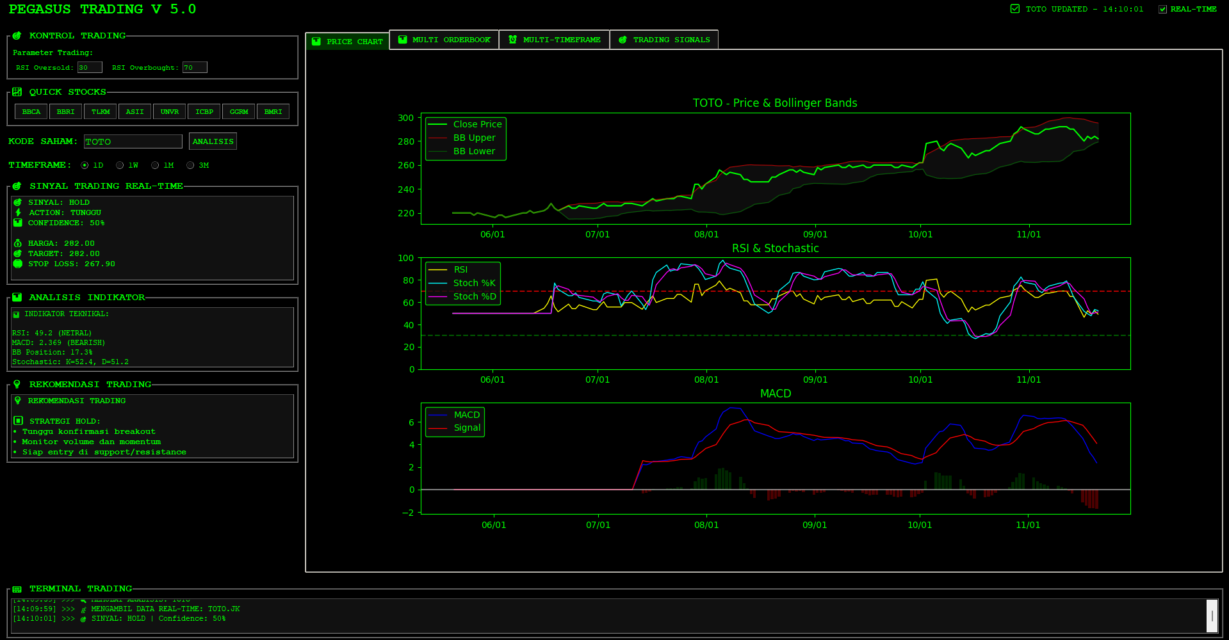Toggle the REAL-TIME checkbox
1229x640 pixels.
pyautogui.click(x=1162, y=9)
